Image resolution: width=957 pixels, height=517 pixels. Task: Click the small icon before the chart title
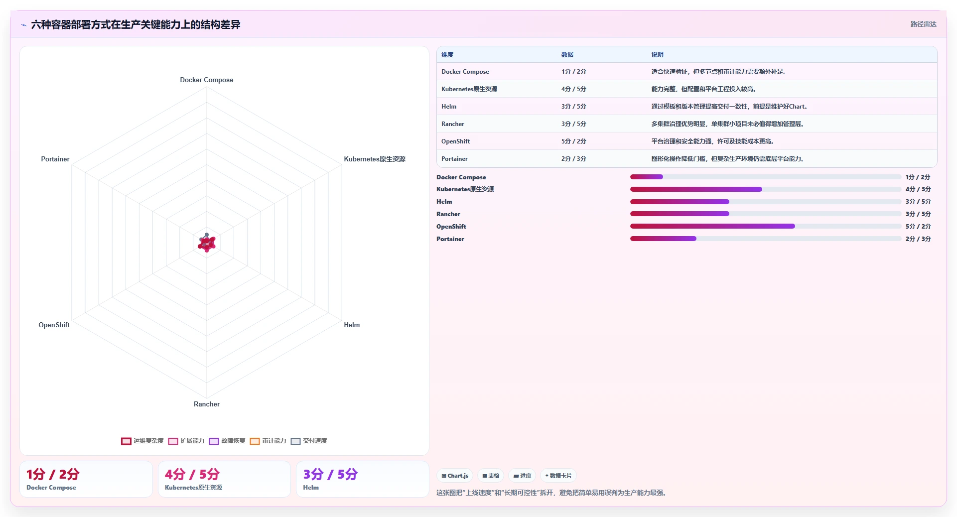pos(23,25)
